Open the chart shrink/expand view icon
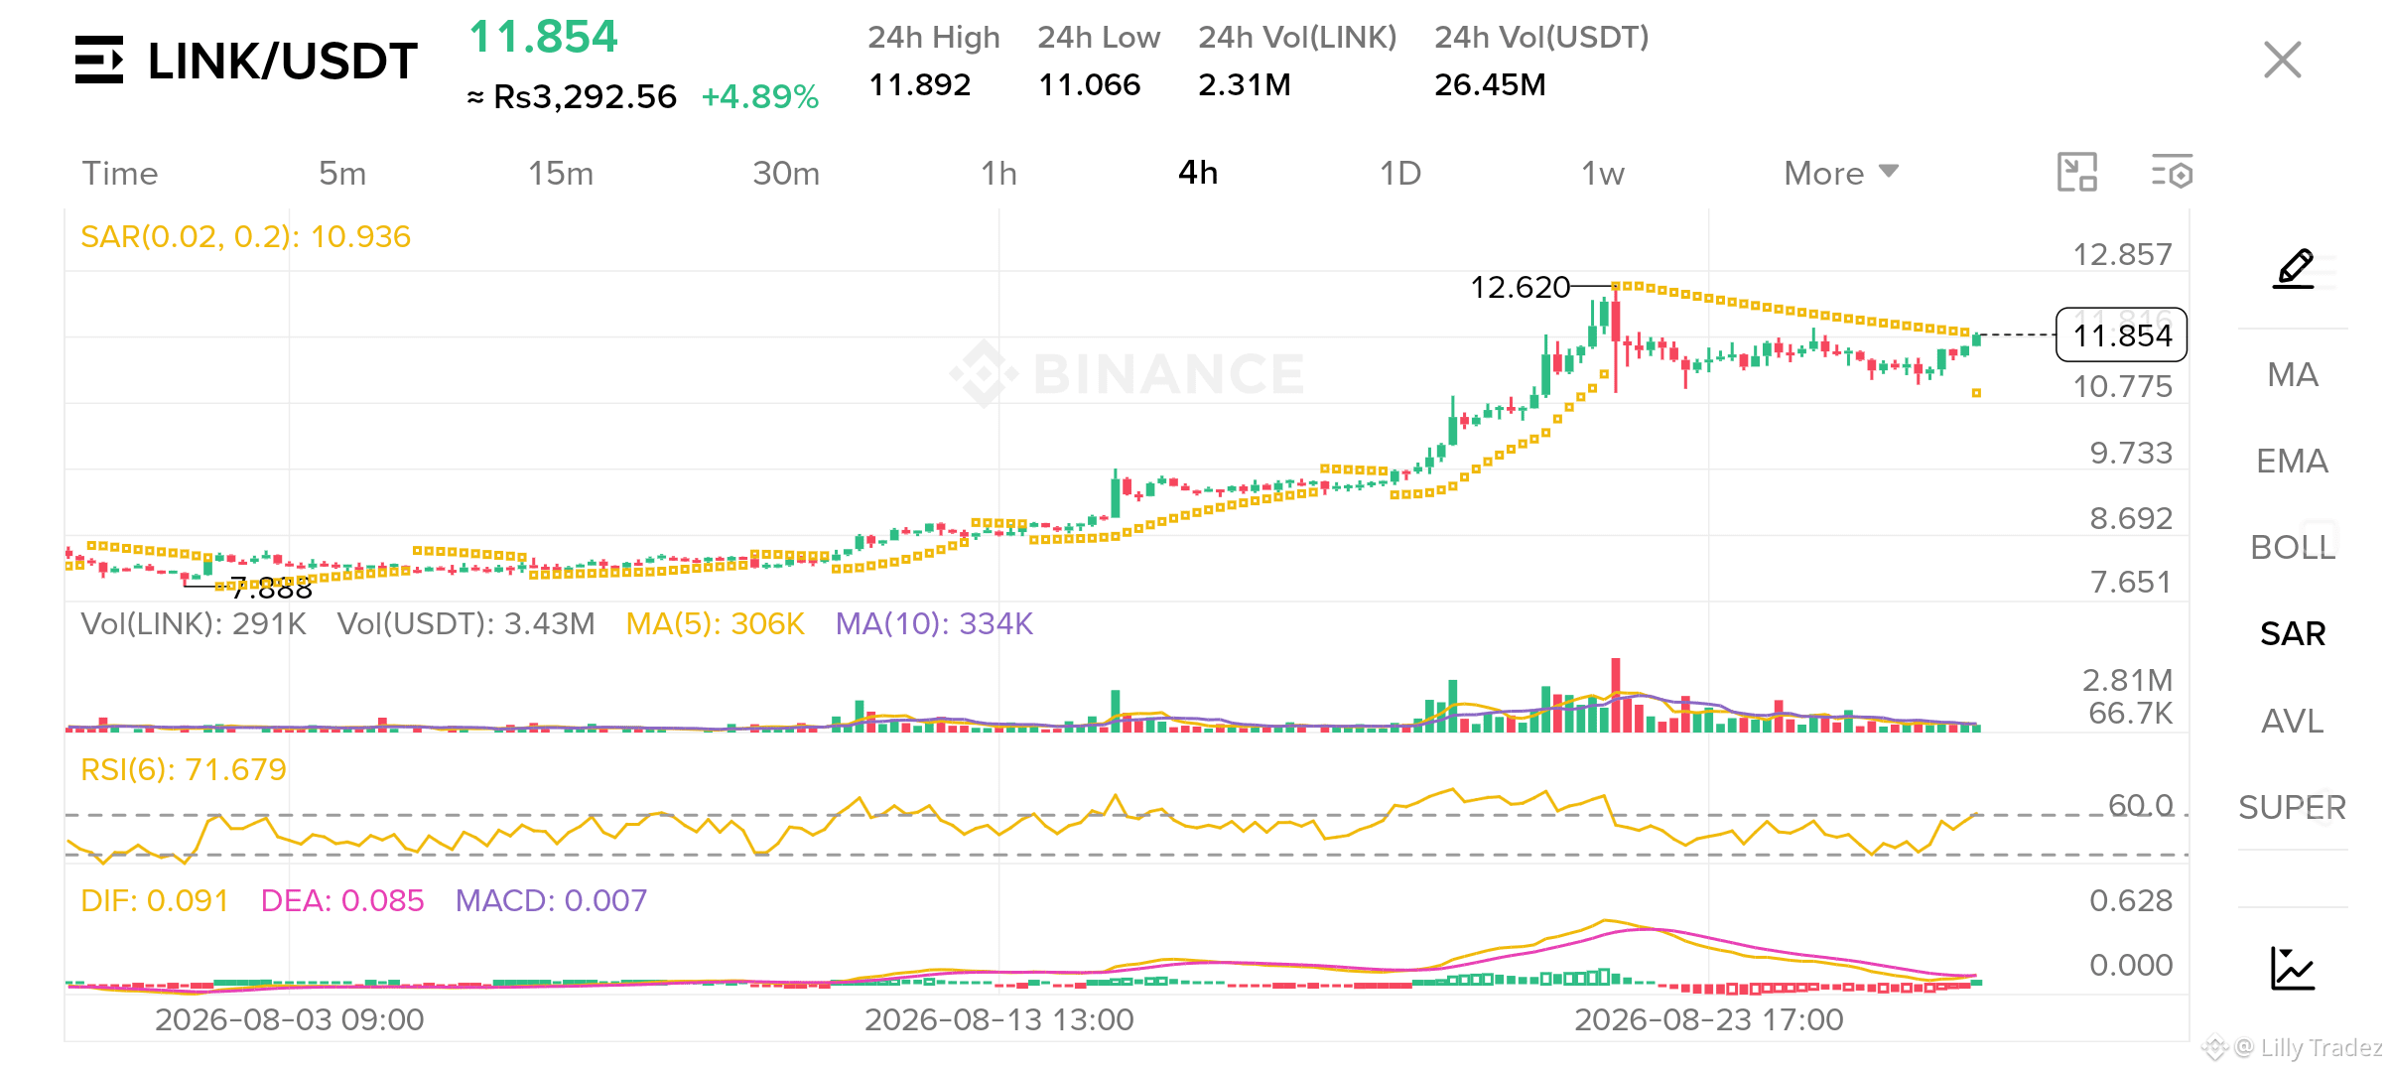Screen dimensions: 2390x1072 pyautogui.click(x=2076, y=172)
